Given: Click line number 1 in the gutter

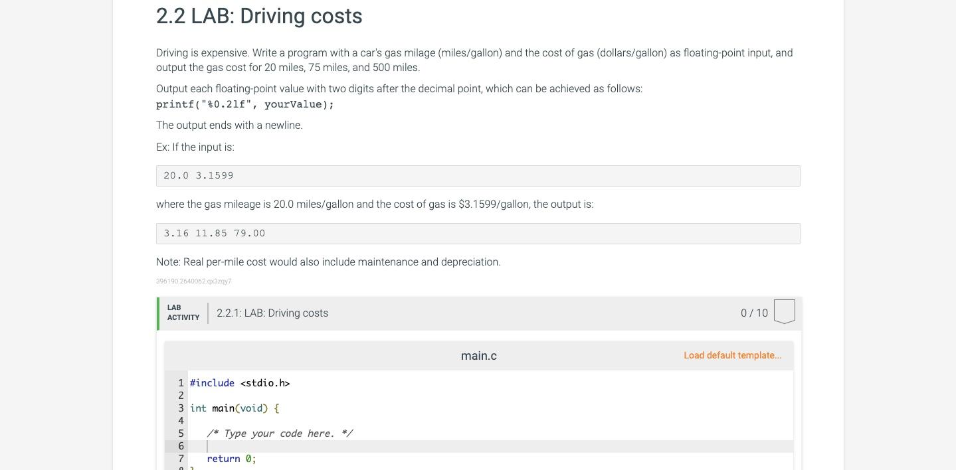Looking at the screenshot, I should 181,383.
